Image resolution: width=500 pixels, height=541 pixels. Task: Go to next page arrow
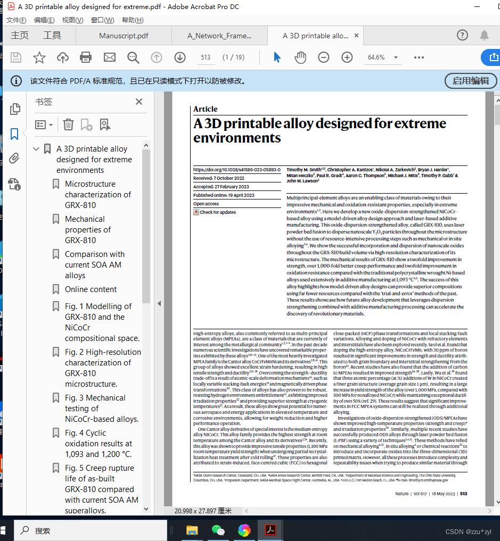pyautogui.click(x=180, y=57)
